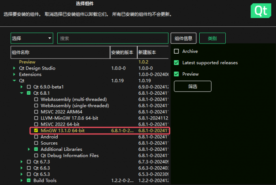Check Qt Debug Information Files
The image size is (276, 185).
(x=36, y=155)
